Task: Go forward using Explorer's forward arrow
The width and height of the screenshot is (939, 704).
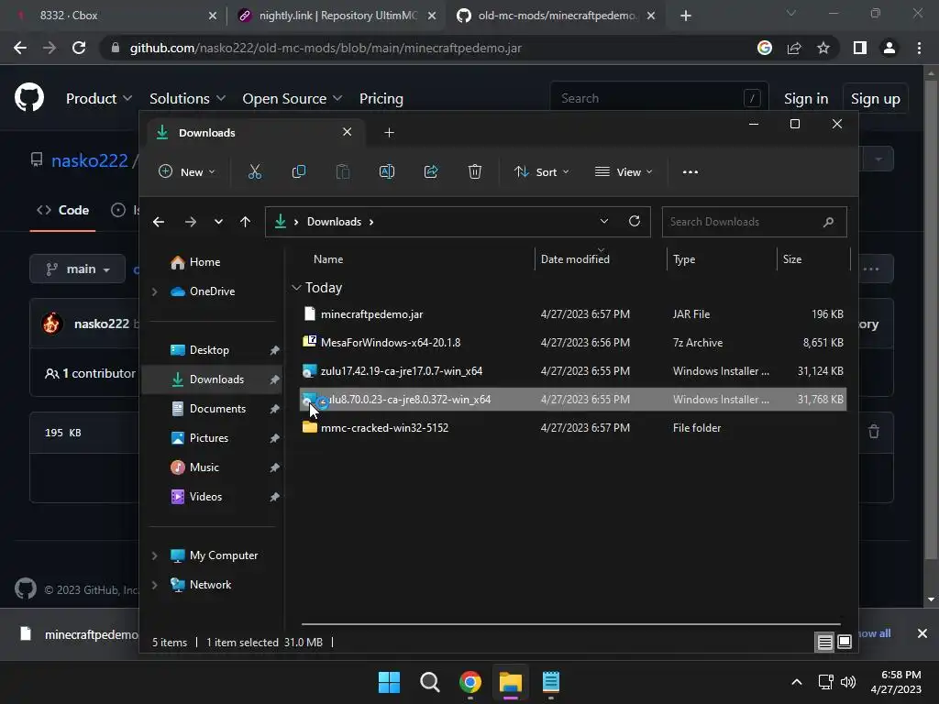Action: click(191, 222)
